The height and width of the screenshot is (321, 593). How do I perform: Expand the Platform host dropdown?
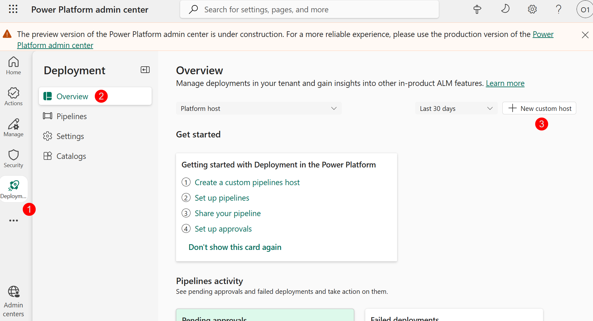[x=258, y=108]
